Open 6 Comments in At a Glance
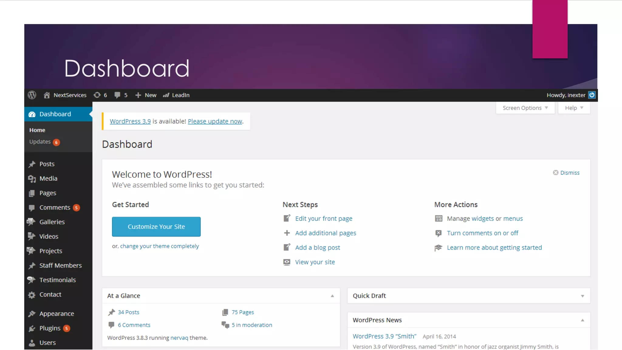Viewport: 622px width, 350px height. (x=134, y=325)
